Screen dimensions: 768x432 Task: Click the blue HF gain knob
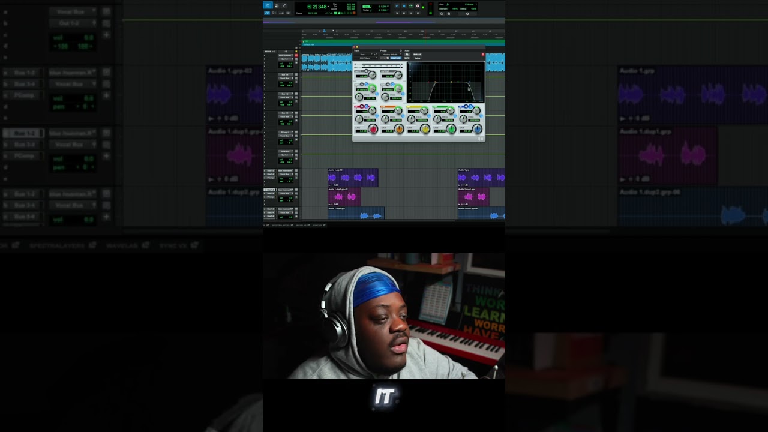coord(477,130)
